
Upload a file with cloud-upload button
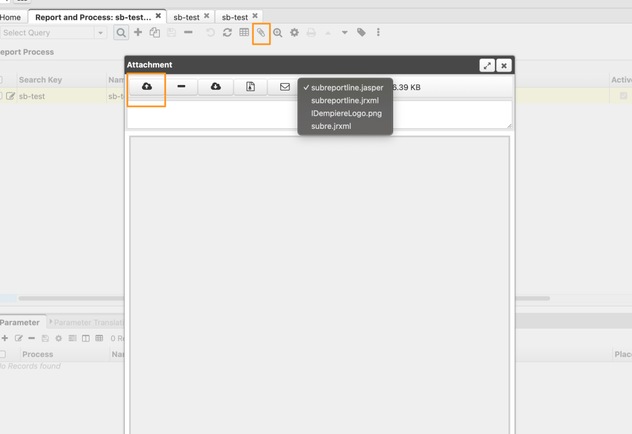[147, 86]
